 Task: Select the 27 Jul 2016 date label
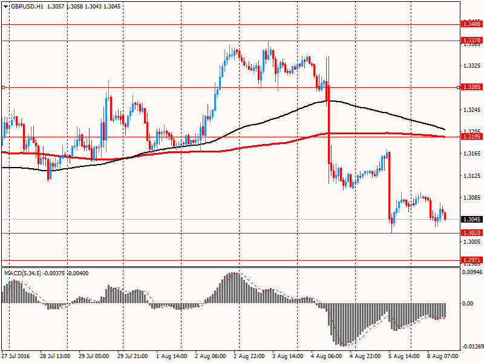16,356
